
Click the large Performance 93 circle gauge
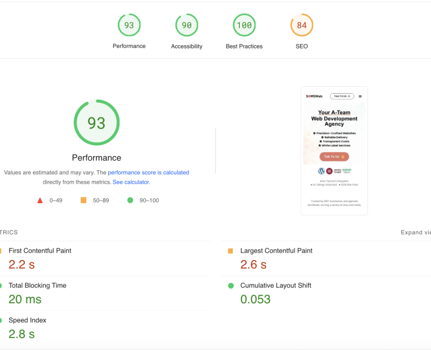tap(96, 123)
